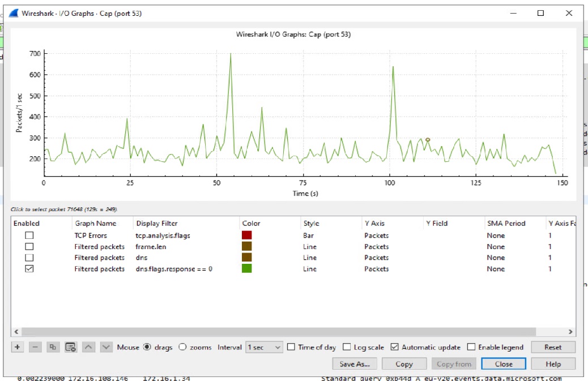Click the red TCP Errors color swatch
The width and height of the screenshot is (588, 381).
pyautogui.click(x=246, y=236)
